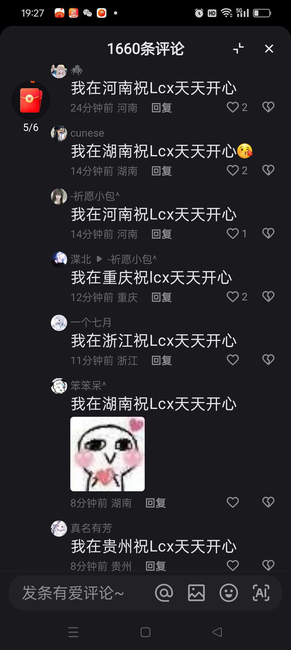Open the AI comment assistant
291x650 pixels.
(x=261, y=593)
